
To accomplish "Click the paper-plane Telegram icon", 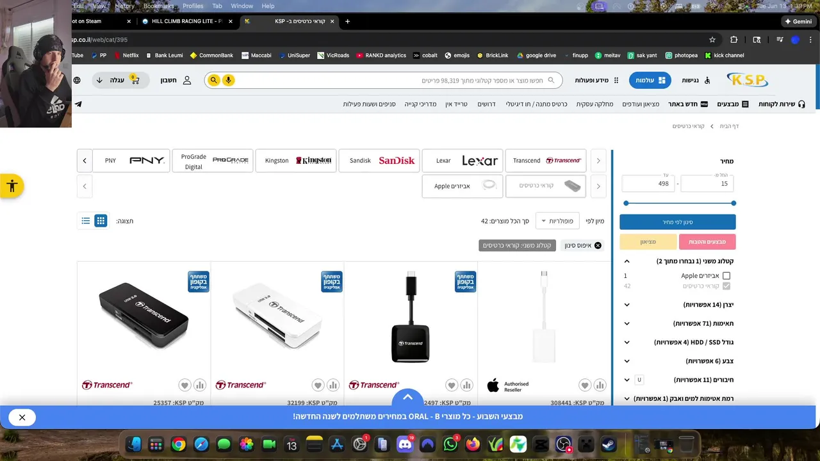I will (x=78, y=104).
